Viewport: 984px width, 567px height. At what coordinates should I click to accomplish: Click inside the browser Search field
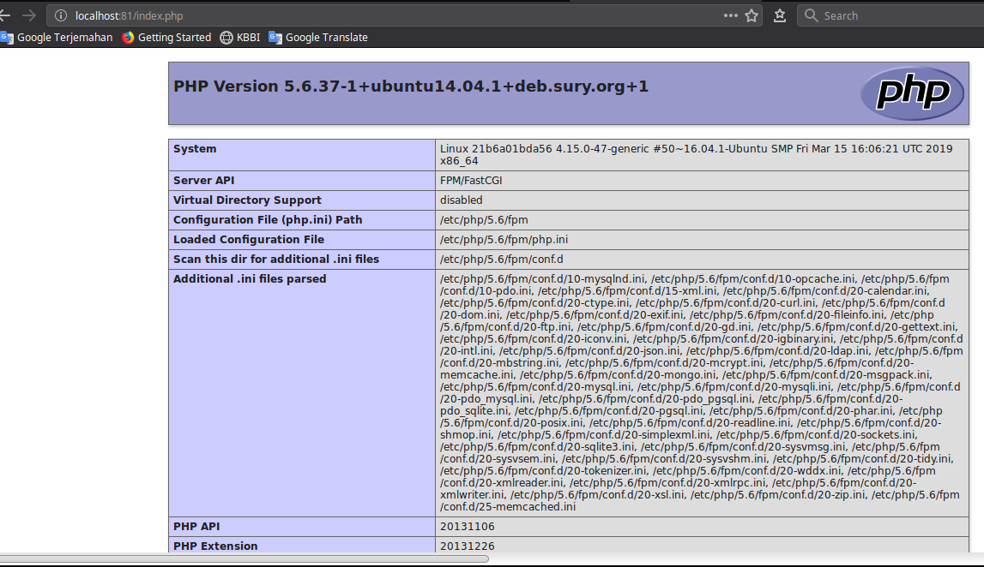tap(892, 15)
